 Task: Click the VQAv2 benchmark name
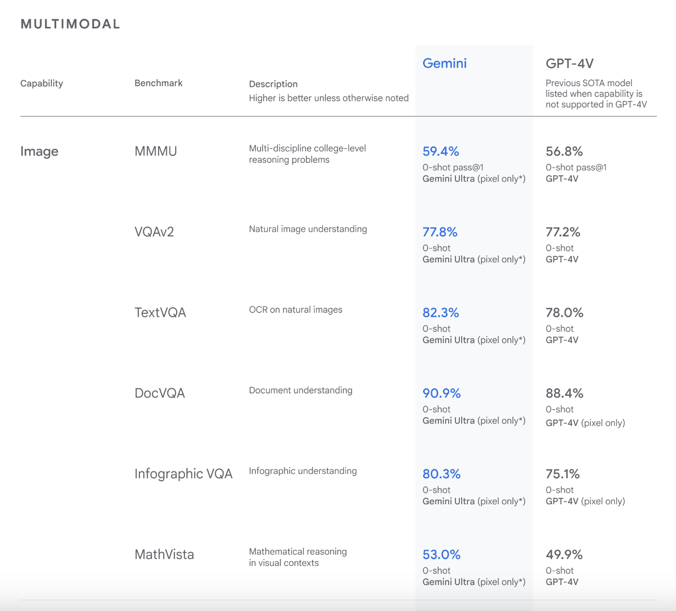[154, 232]
